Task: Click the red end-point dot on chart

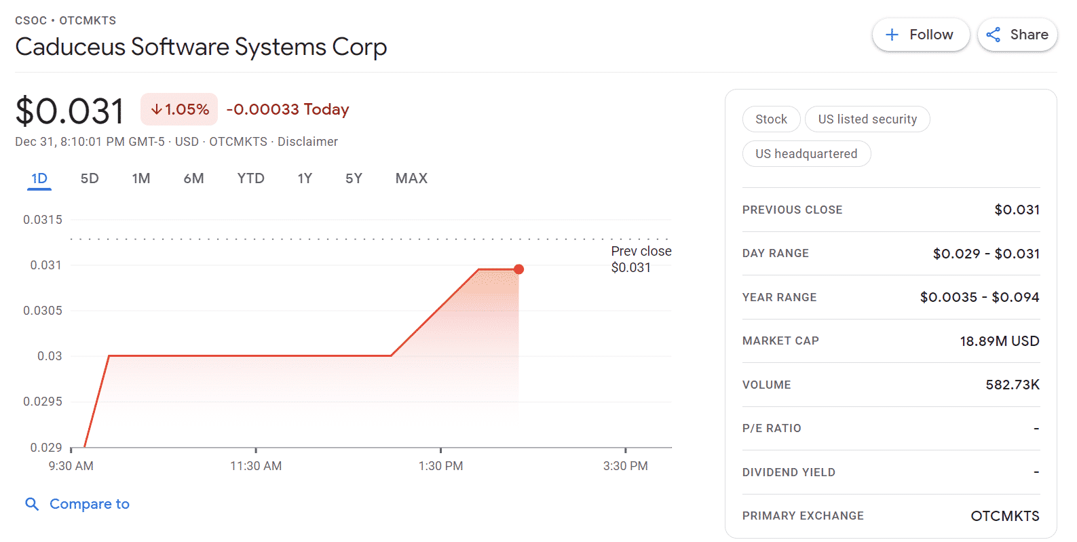Action: [x=518, y=269]
